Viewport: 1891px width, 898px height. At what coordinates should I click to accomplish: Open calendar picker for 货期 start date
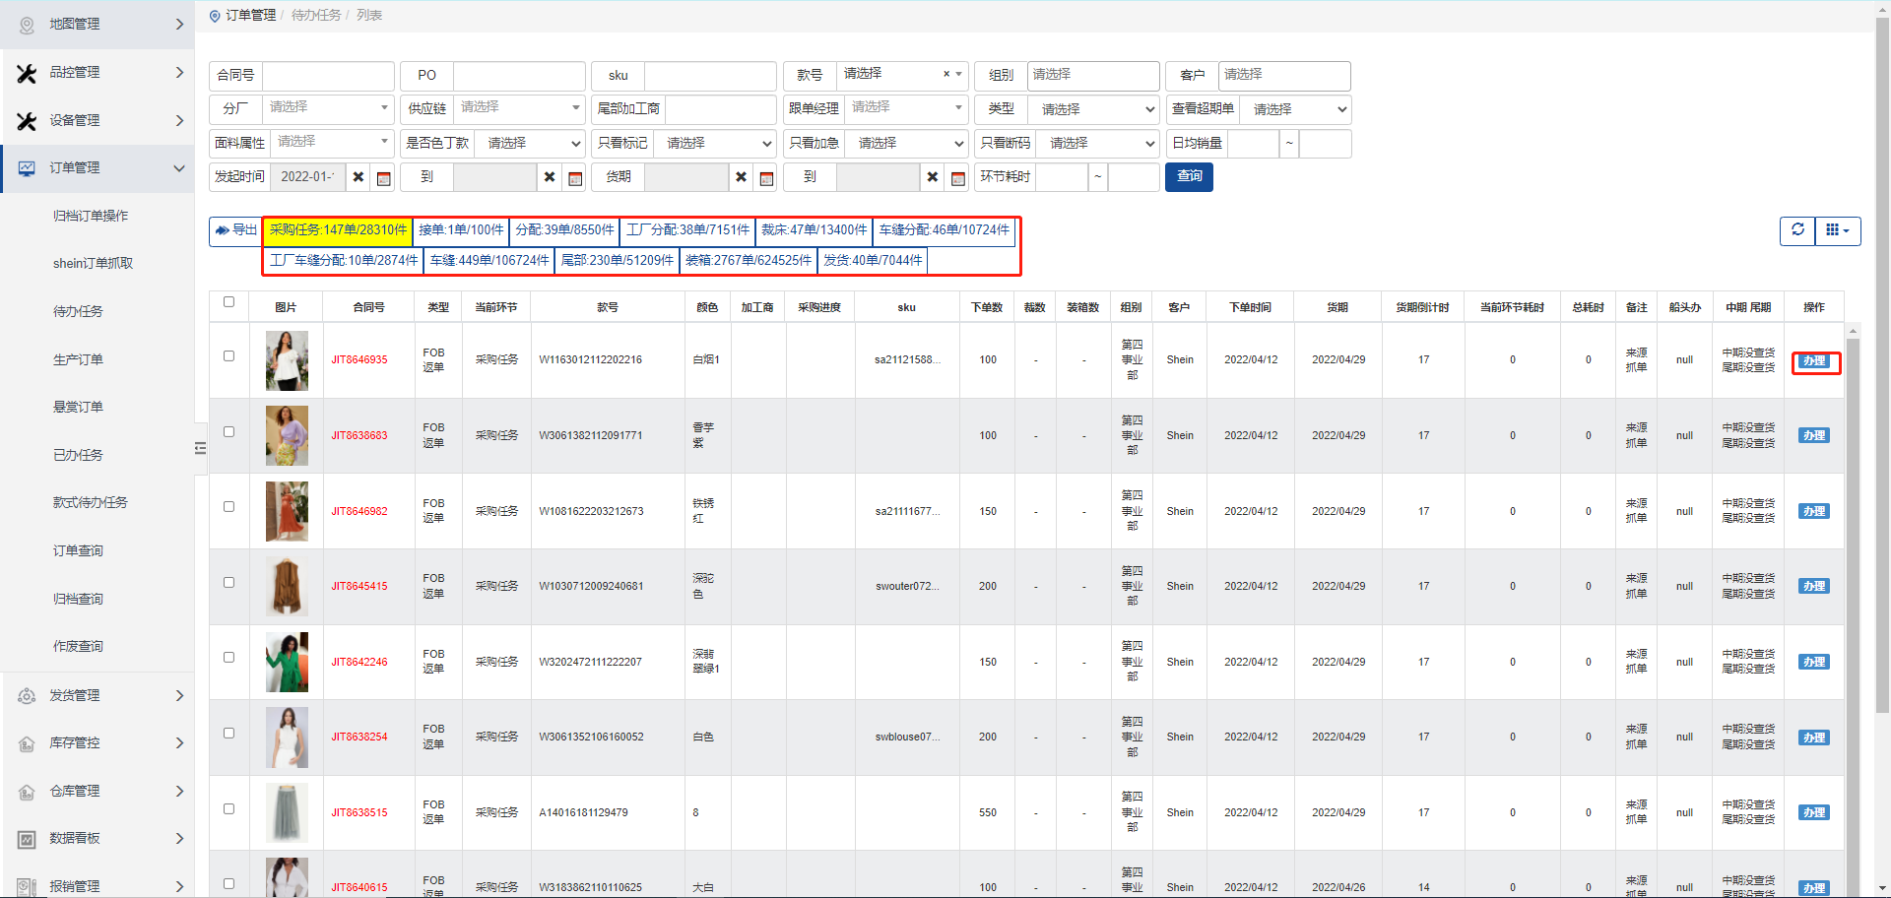pos(766,178)
